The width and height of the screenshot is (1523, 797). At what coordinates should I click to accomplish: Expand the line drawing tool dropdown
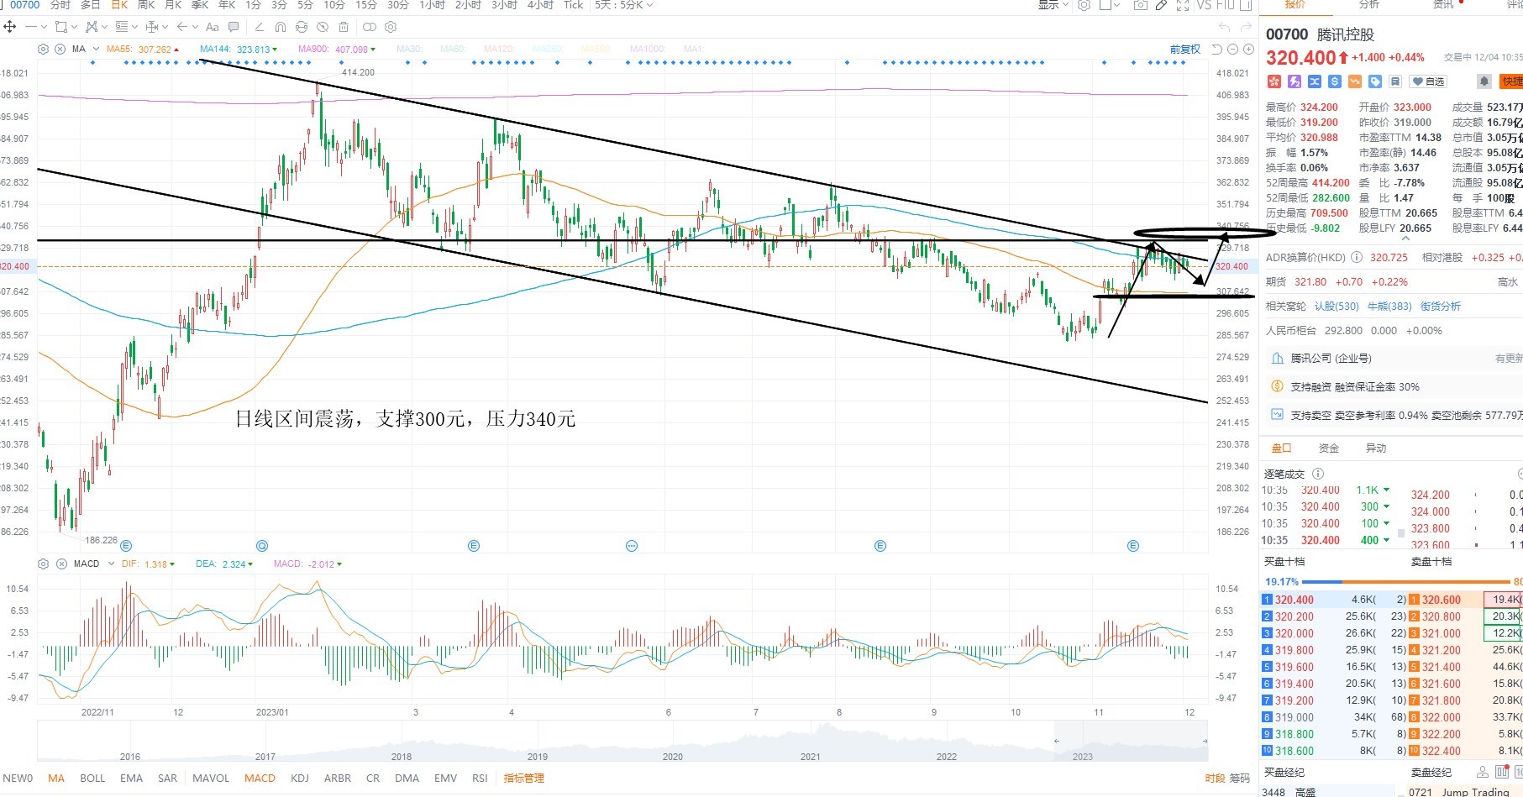(44, 27)
